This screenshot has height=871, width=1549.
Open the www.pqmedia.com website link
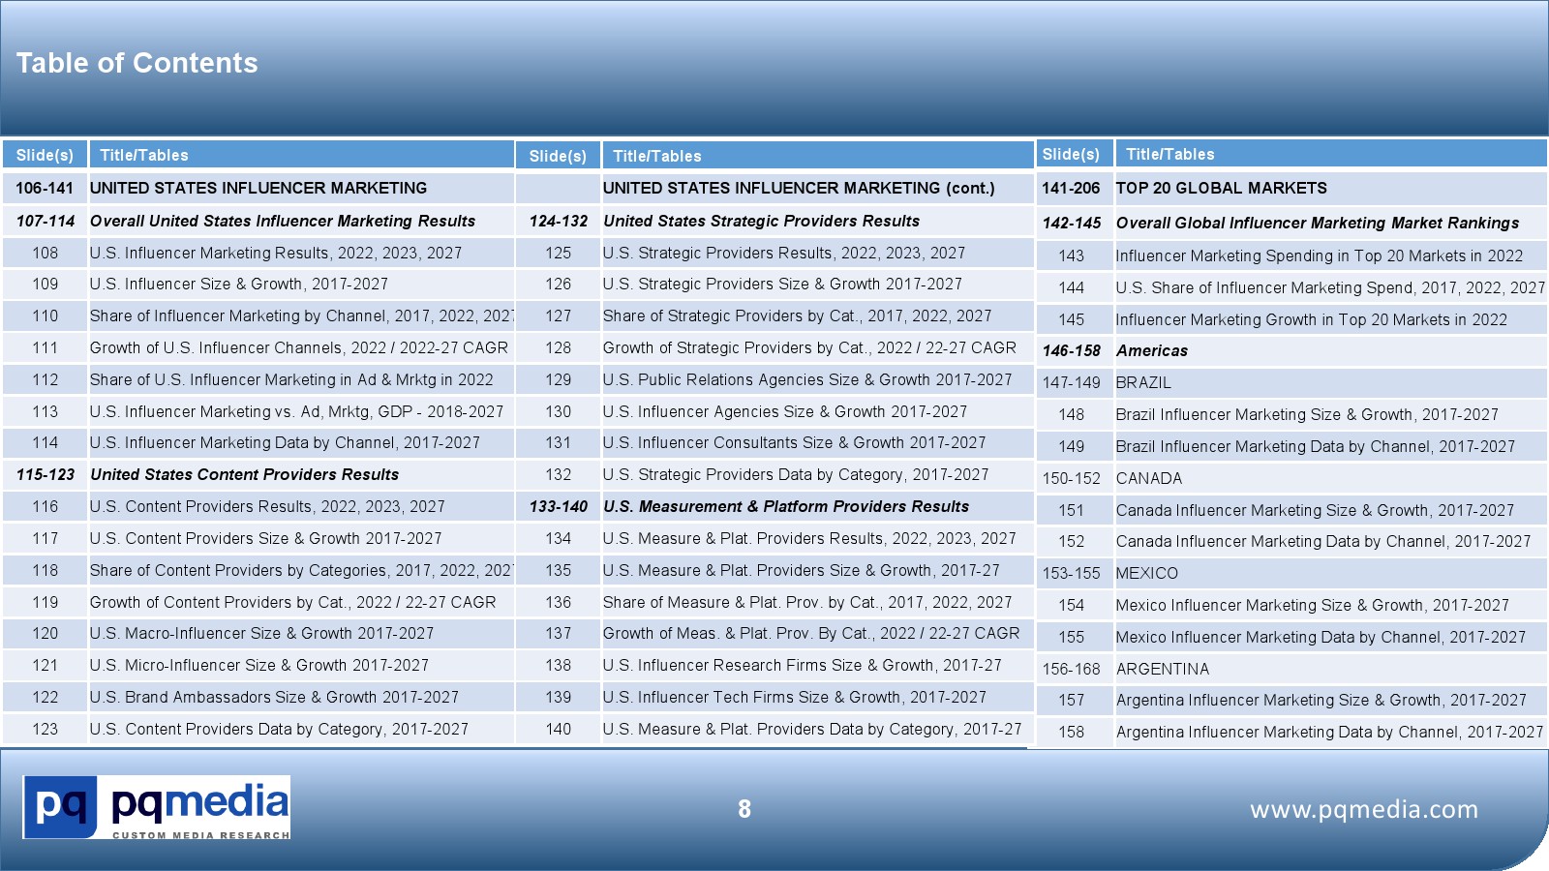pyautogui.click(x=1363, y=809)
